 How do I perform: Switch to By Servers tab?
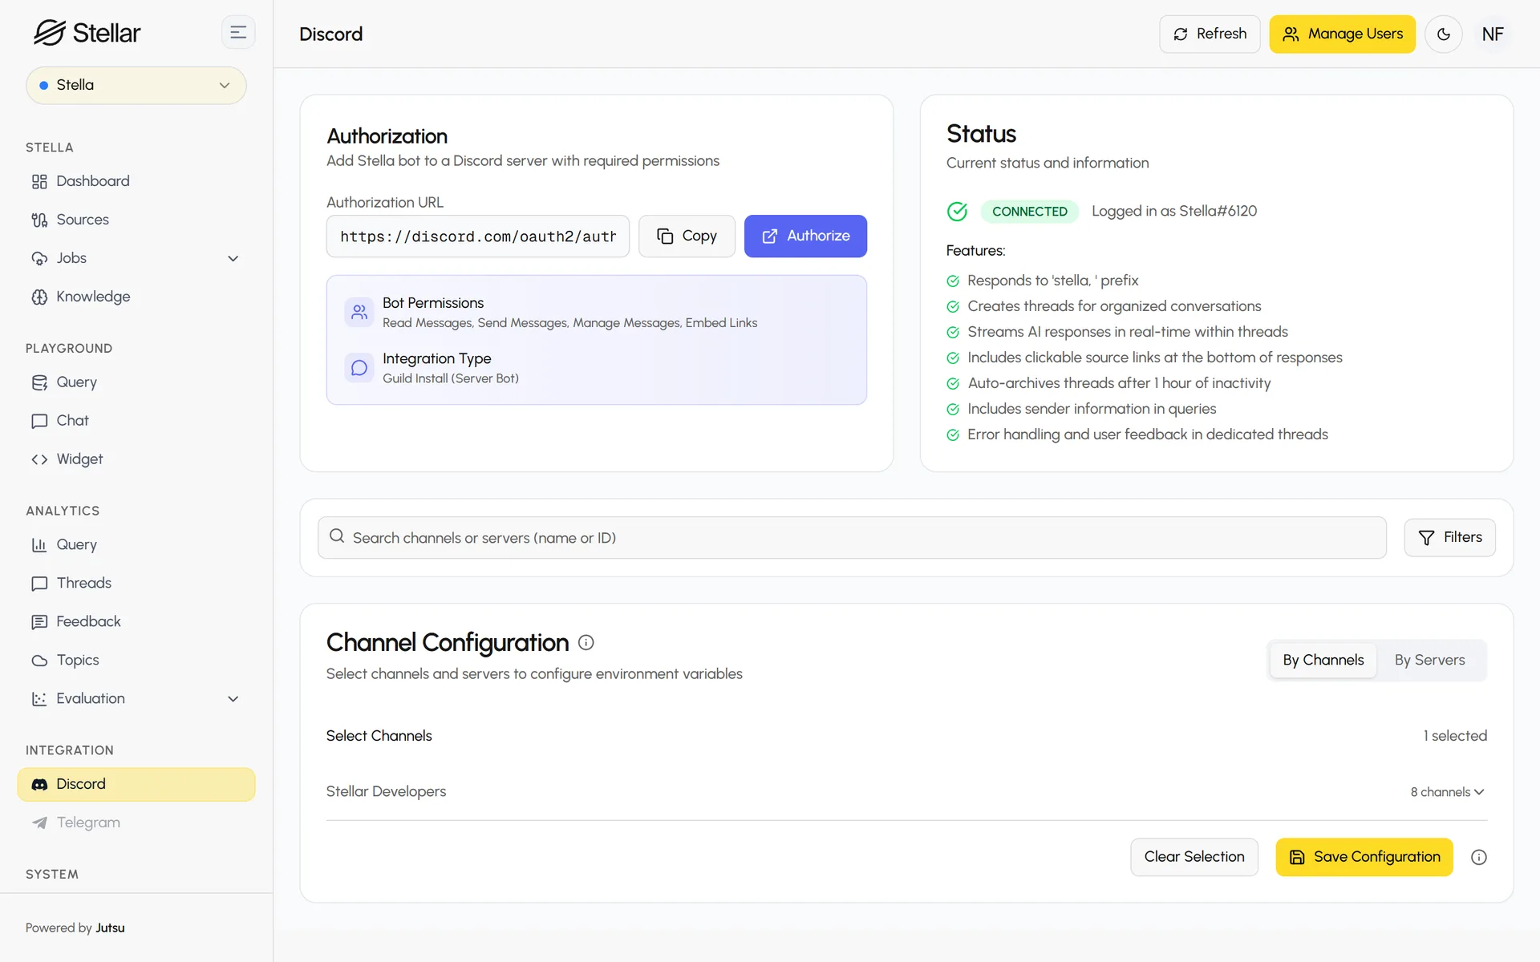click(x=1429, y=661)
